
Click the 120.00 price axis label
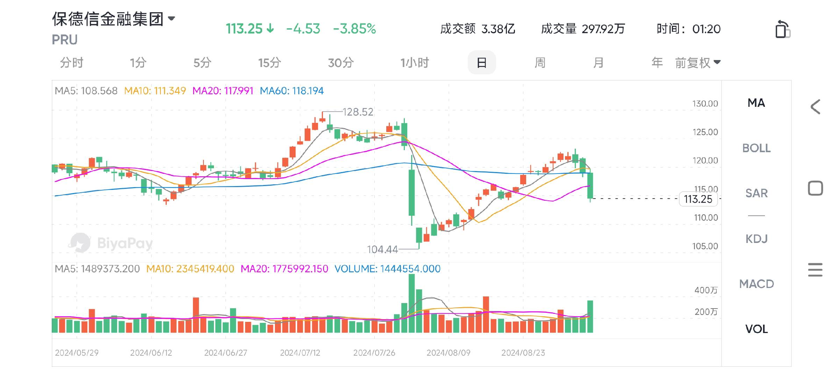pos(705,161)
